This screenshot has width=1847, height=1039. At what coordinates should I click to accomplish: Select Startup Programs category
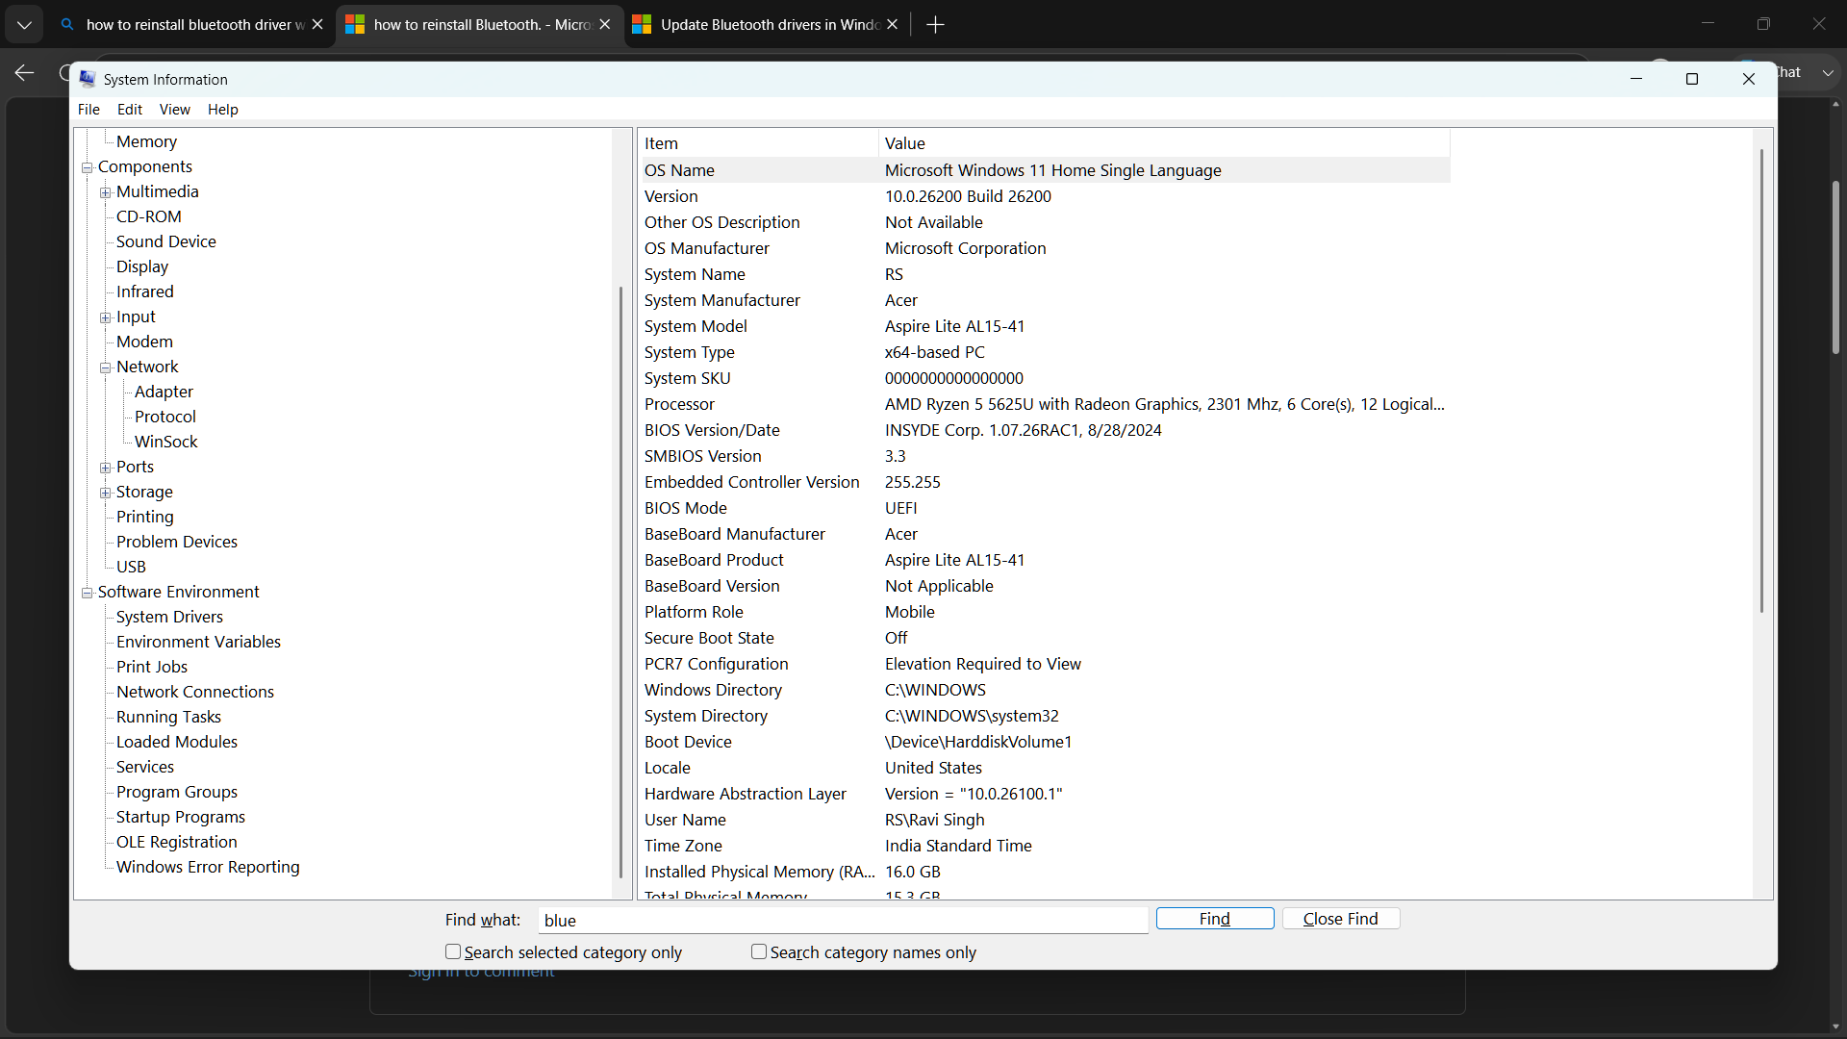(181, 817)
